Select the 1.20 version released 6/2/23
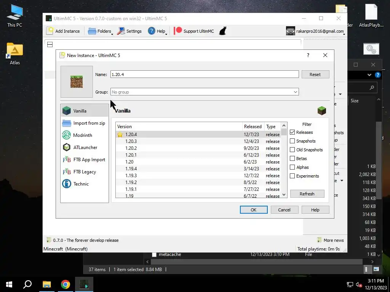 tap(198, 162)
